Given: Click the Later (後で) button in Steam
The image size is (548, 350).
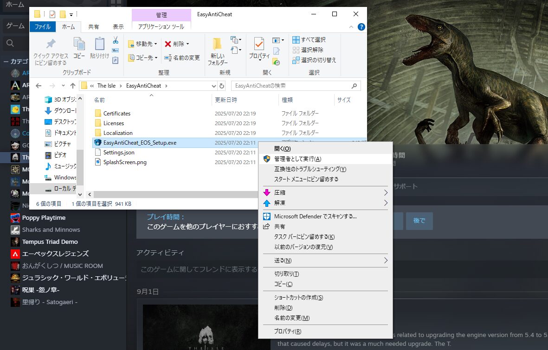Looking at the screenshot, I should 419,221.
